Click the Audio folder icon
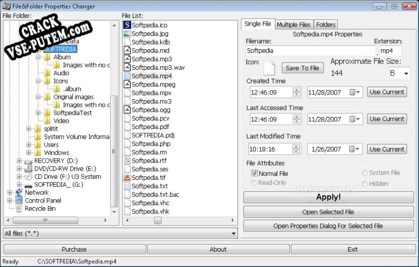 (47, 73)
